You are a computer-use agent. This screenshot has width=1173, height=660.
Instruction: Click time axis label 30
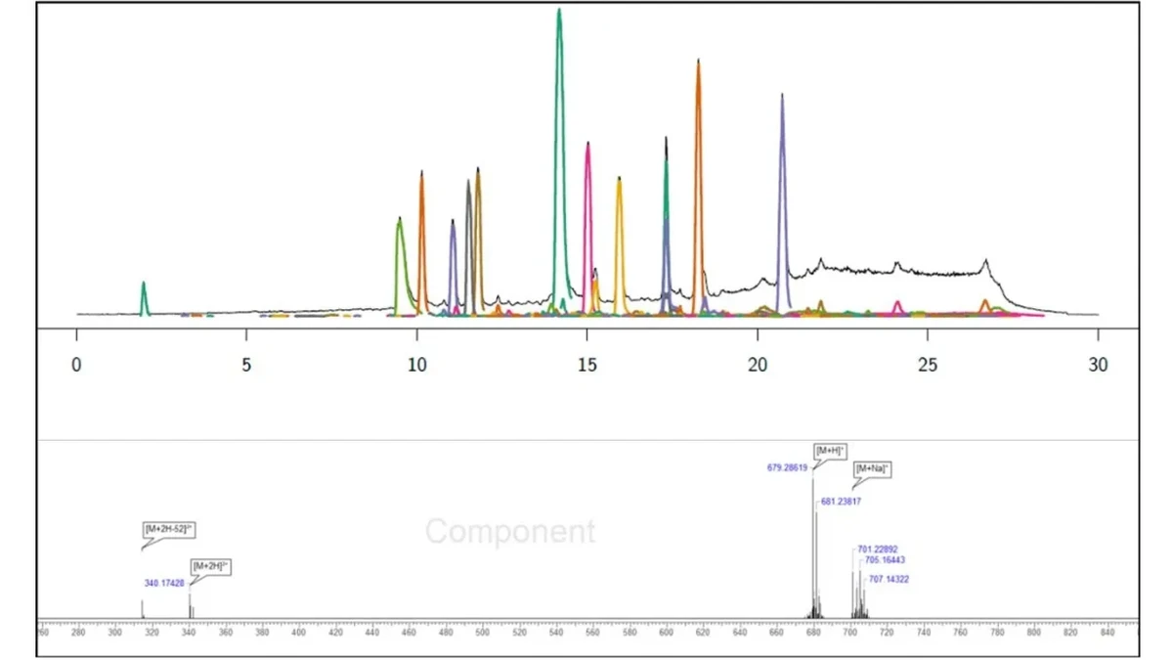[1098, 365]
